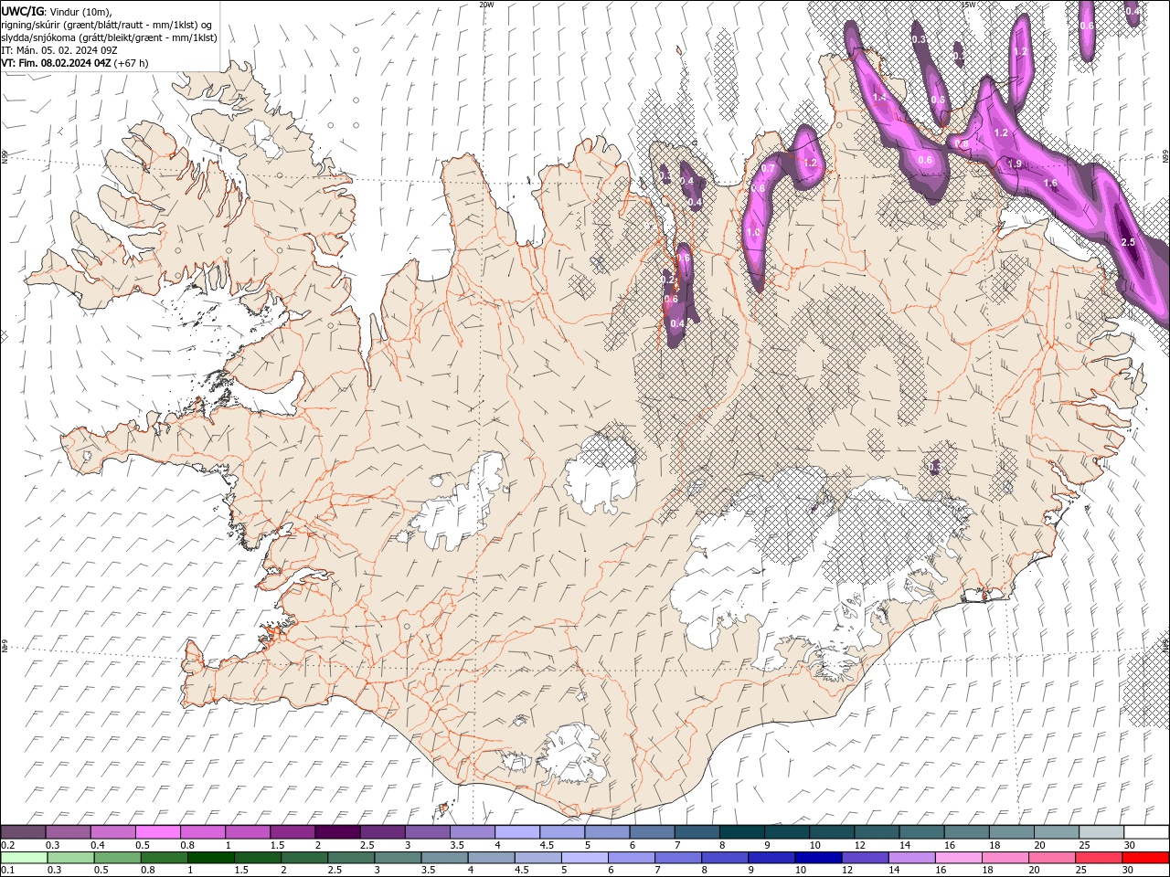1170x877 pixels.
Task: Select the 3.5 swatch in the upper legend row
Action: (472, 832)
